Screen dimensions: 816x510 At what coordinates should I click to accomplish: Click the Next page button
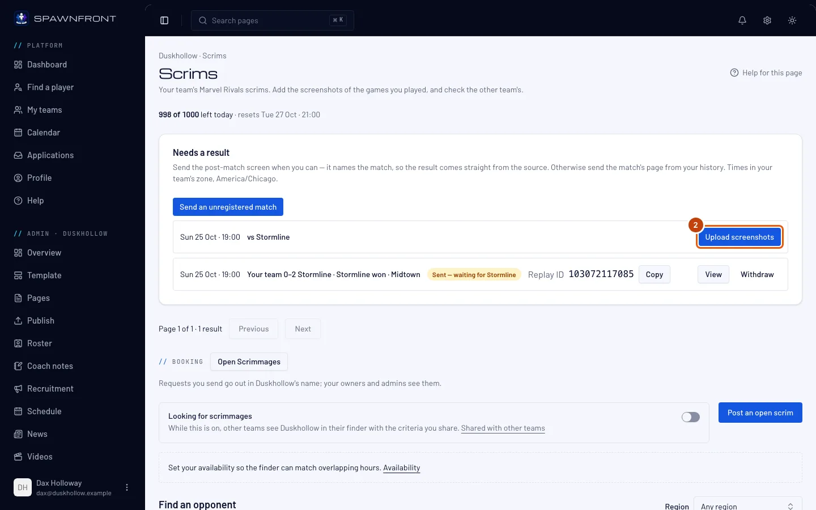[303, 329]
